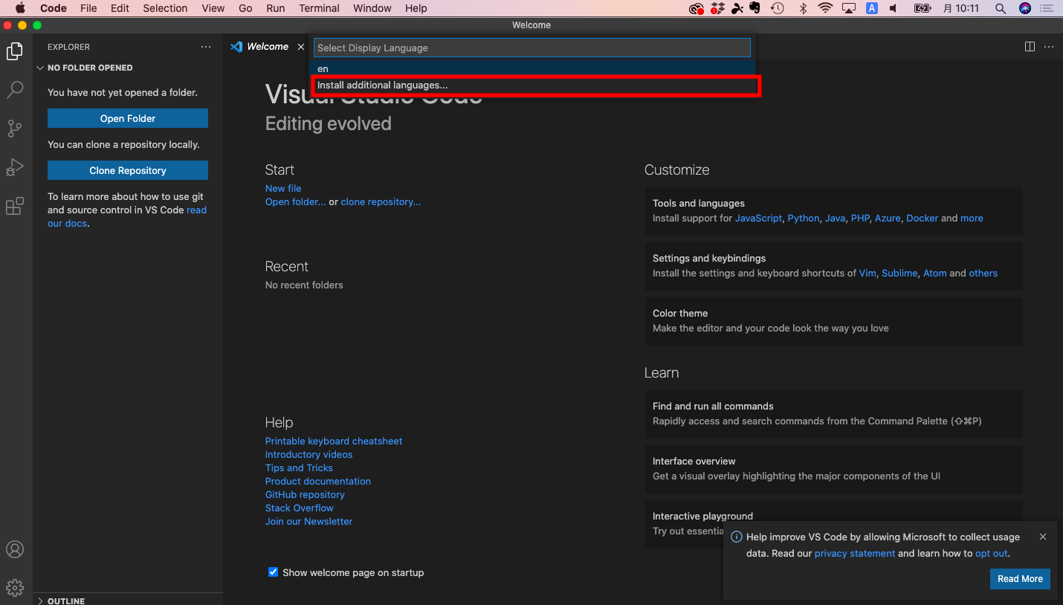Choose en in the display language list
1063x605 pixels.
(322, 68)
